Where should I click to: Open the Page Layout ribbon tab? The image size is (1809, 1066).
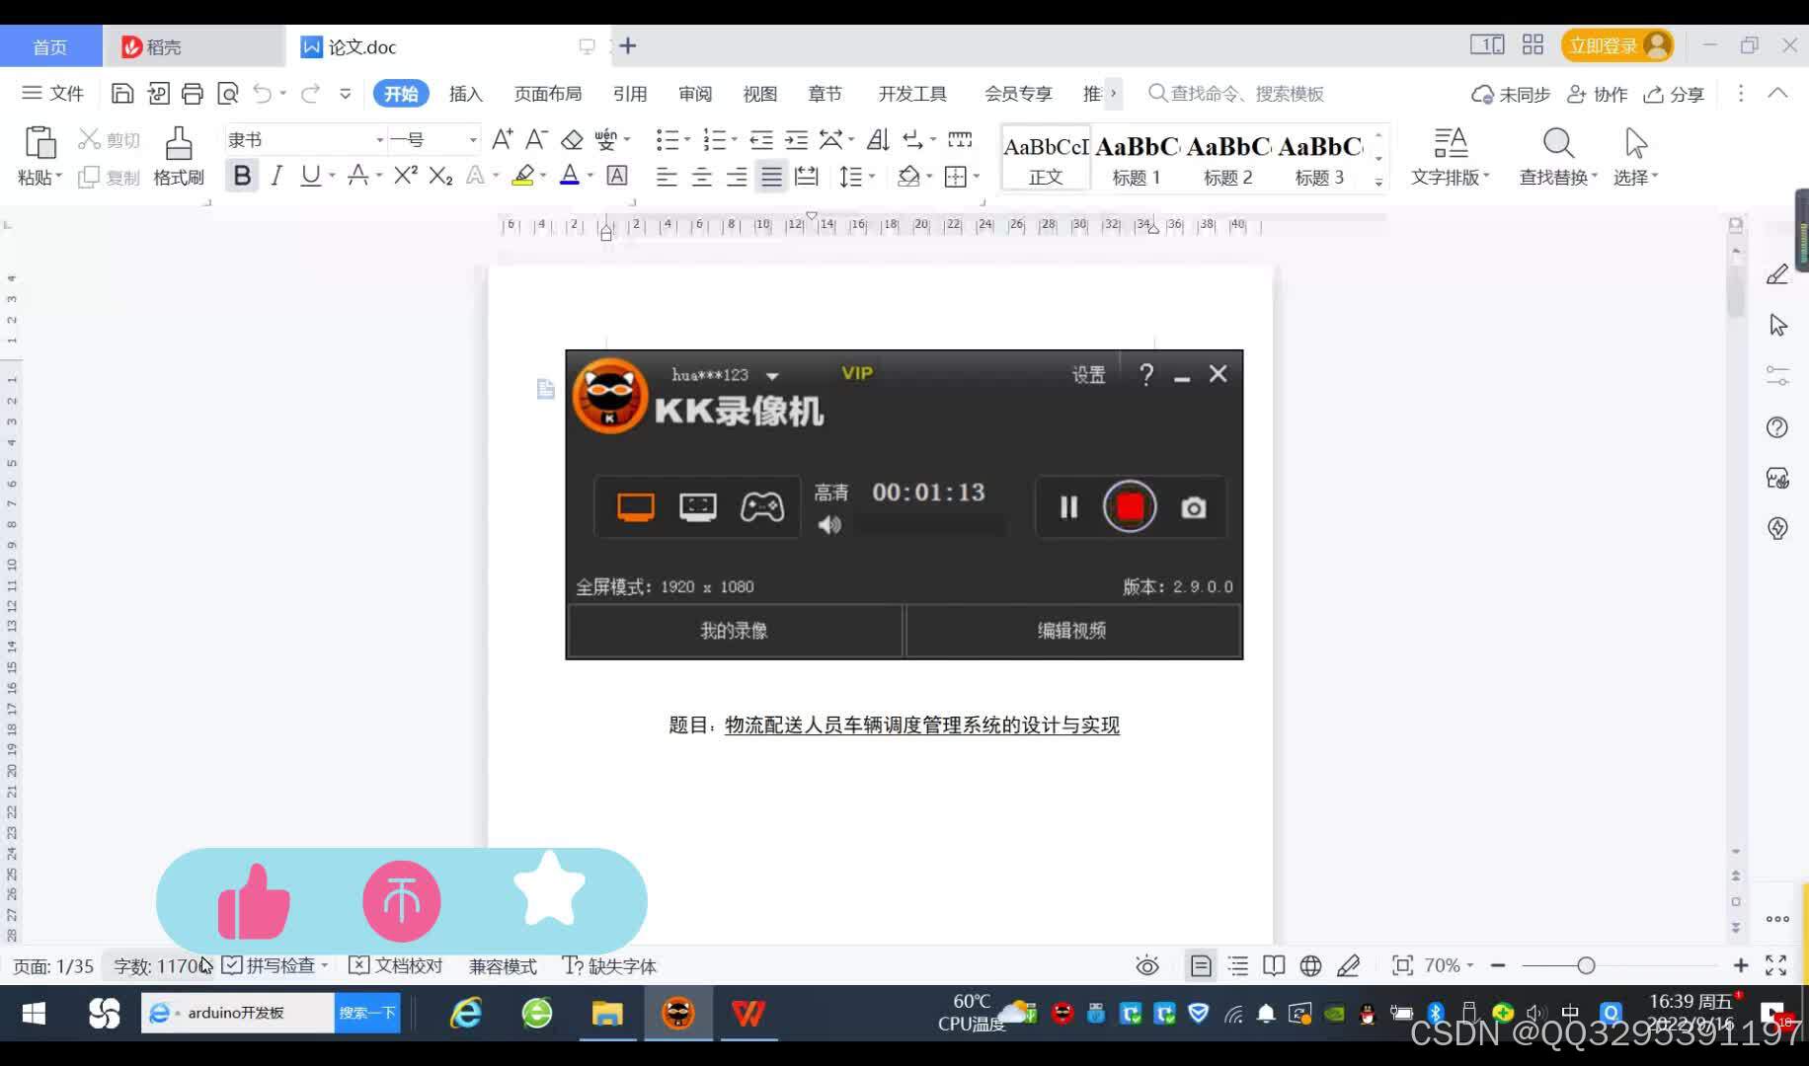pos(548,94)
